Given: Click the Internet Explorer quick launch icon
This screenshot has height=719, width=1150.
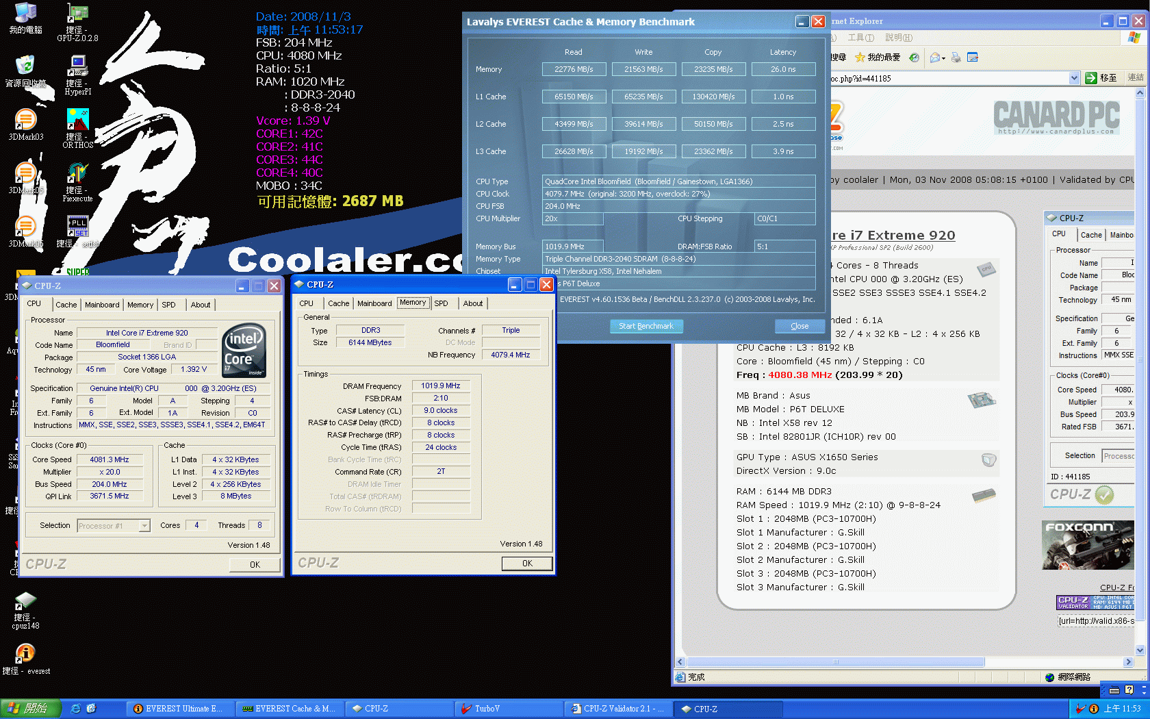Looking at the screenshot, I should [76, 709].
